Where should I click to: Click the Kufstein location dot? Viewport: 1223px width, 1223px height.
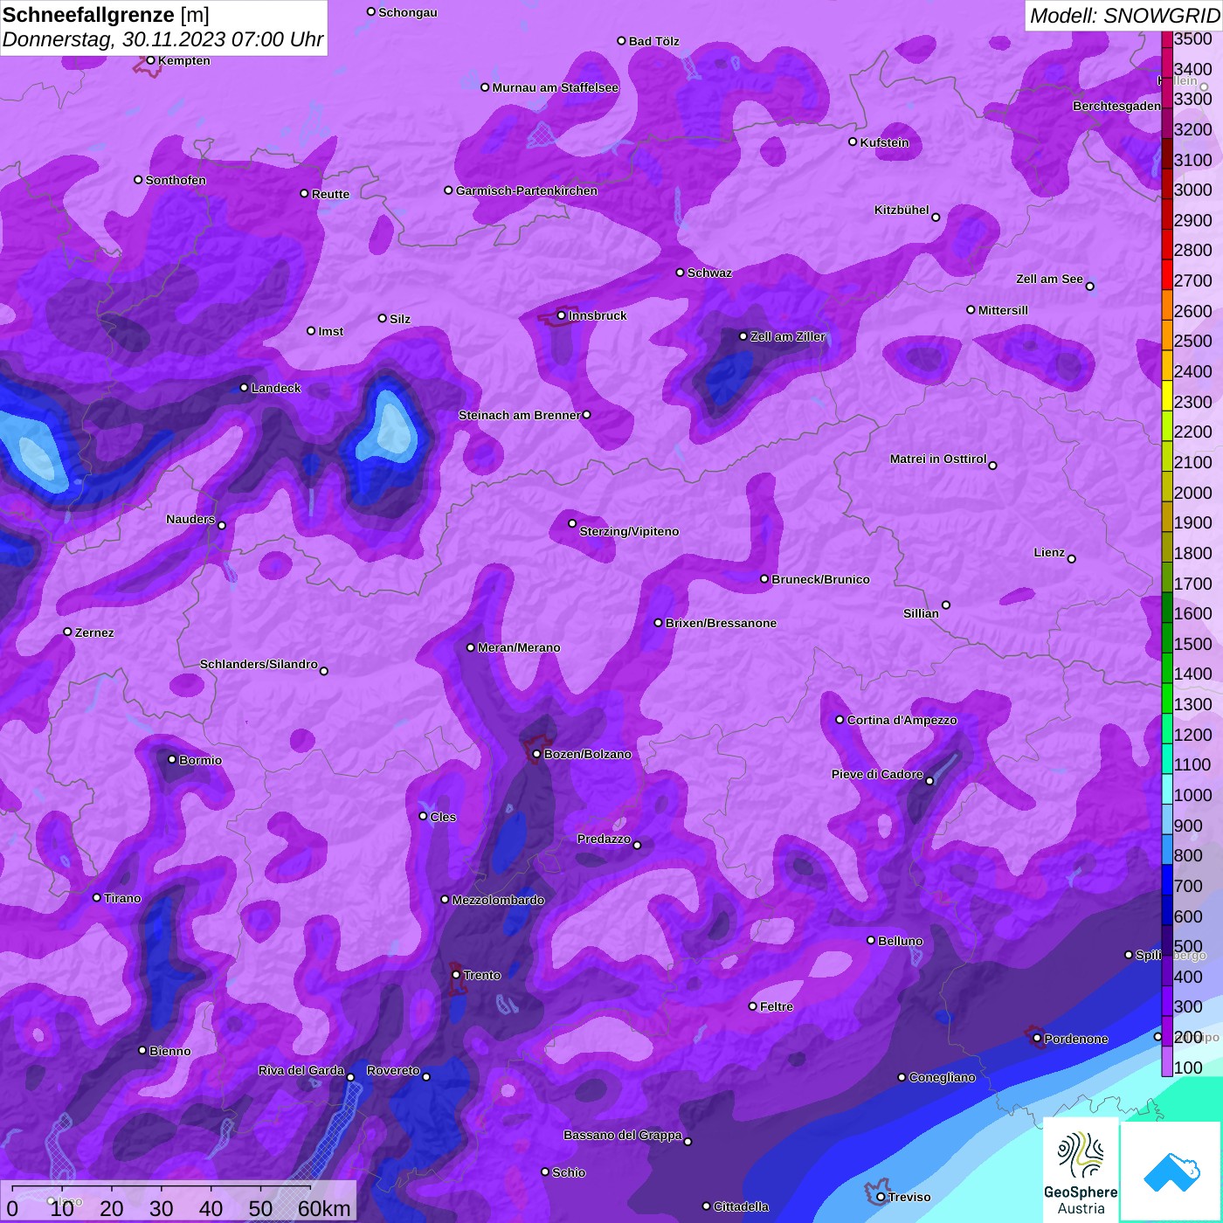pos(853,142)
